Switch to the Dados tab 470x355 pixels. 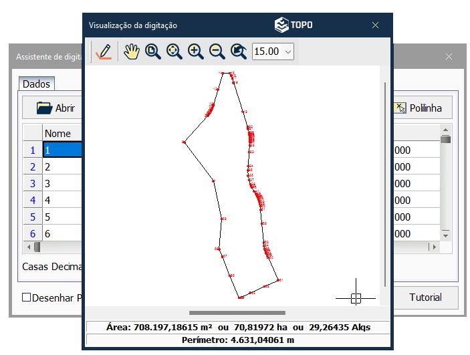(36, 84)
